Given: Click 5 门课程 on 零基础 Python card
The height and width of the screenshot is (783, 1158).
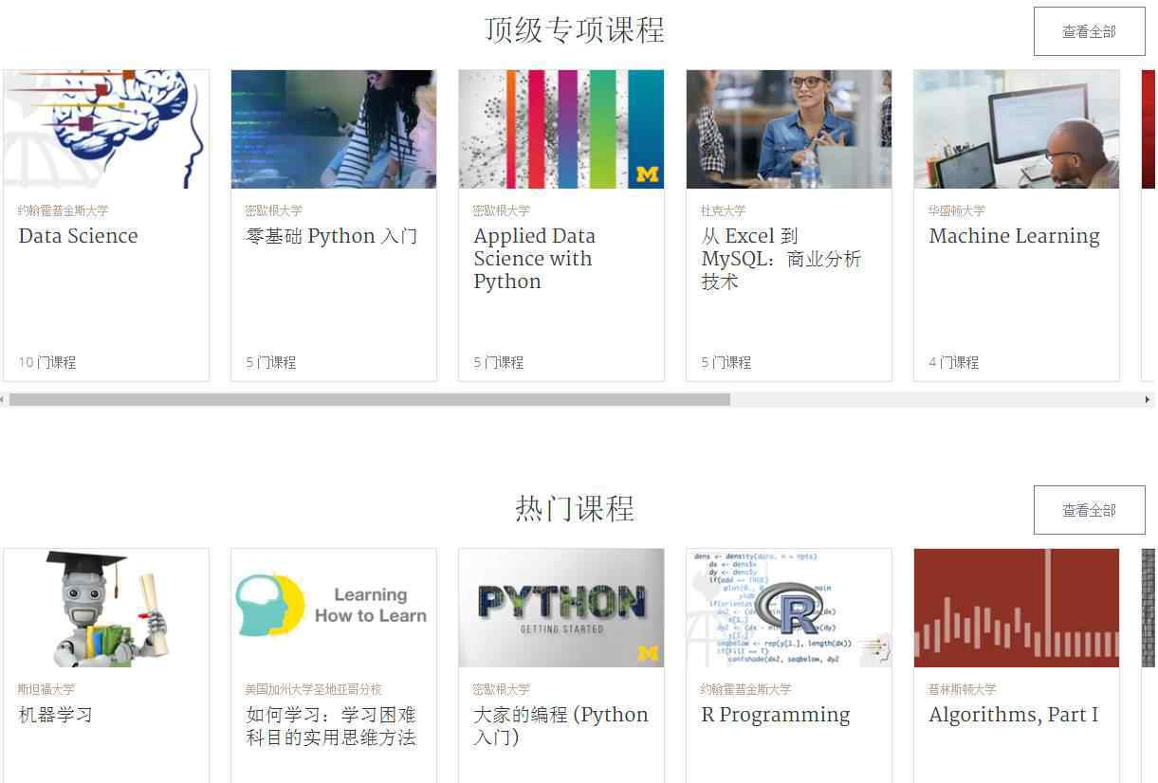Looking at the screenshot, I should coord(271,362).
